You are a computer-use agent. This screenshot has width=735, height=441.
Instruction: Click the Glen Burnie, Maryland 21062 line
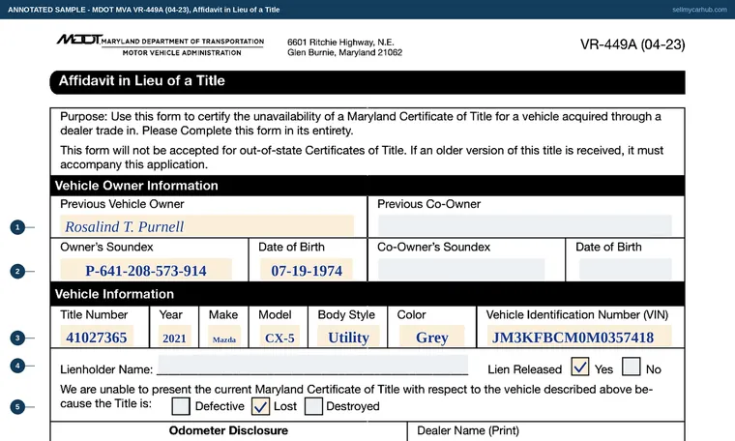coord(344,52)
